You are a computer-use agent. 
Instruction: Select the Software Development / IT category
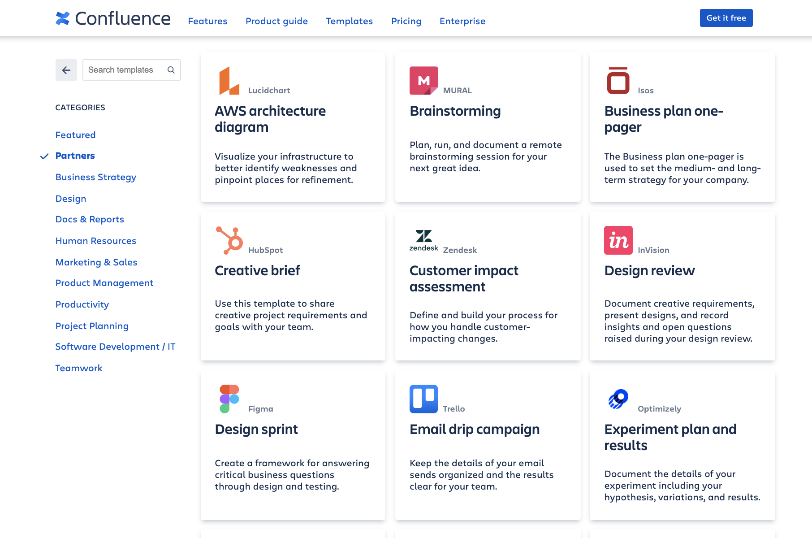tap(115, 347)
